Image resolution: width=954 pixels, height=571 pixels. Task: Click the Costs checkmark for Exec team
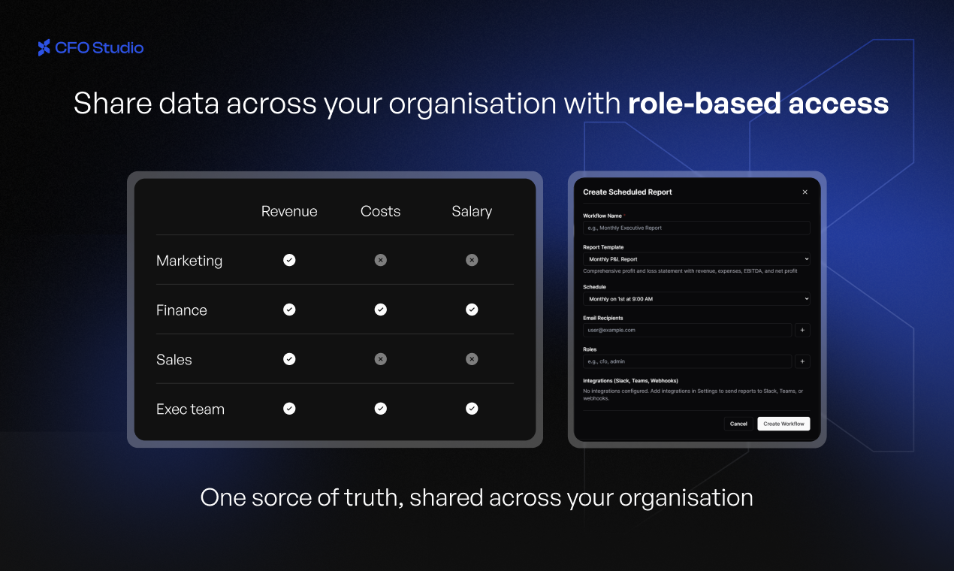[x=380, y=408]
